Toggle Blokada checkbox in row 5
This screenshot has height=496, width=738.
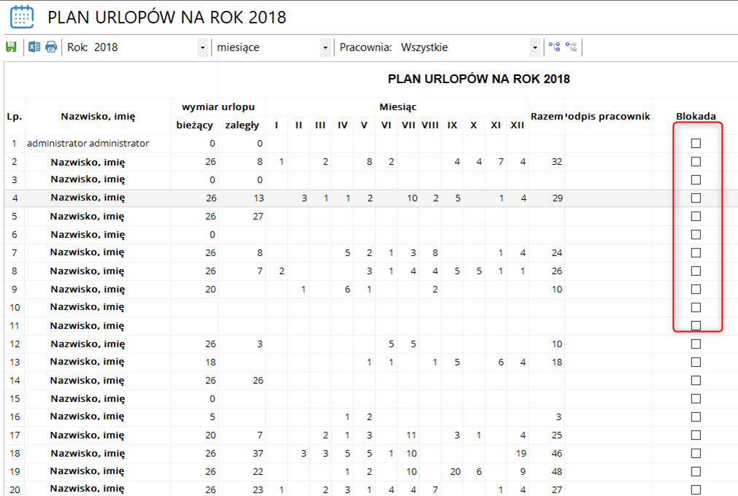[696, 216]
